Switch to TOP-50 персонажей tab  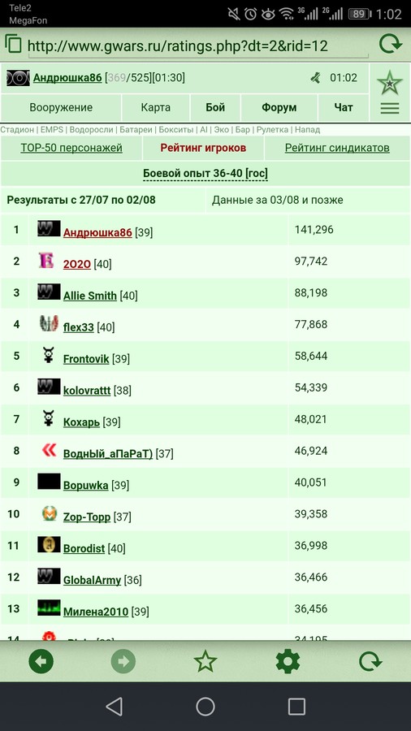coord(71,148)
